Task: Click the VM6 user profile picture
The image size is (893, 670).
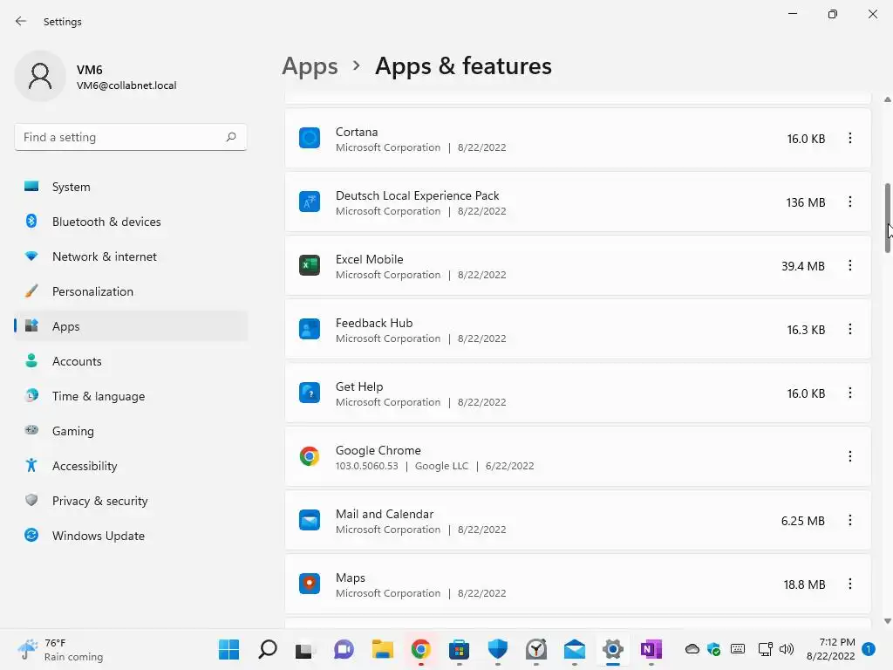Action: 40,76
